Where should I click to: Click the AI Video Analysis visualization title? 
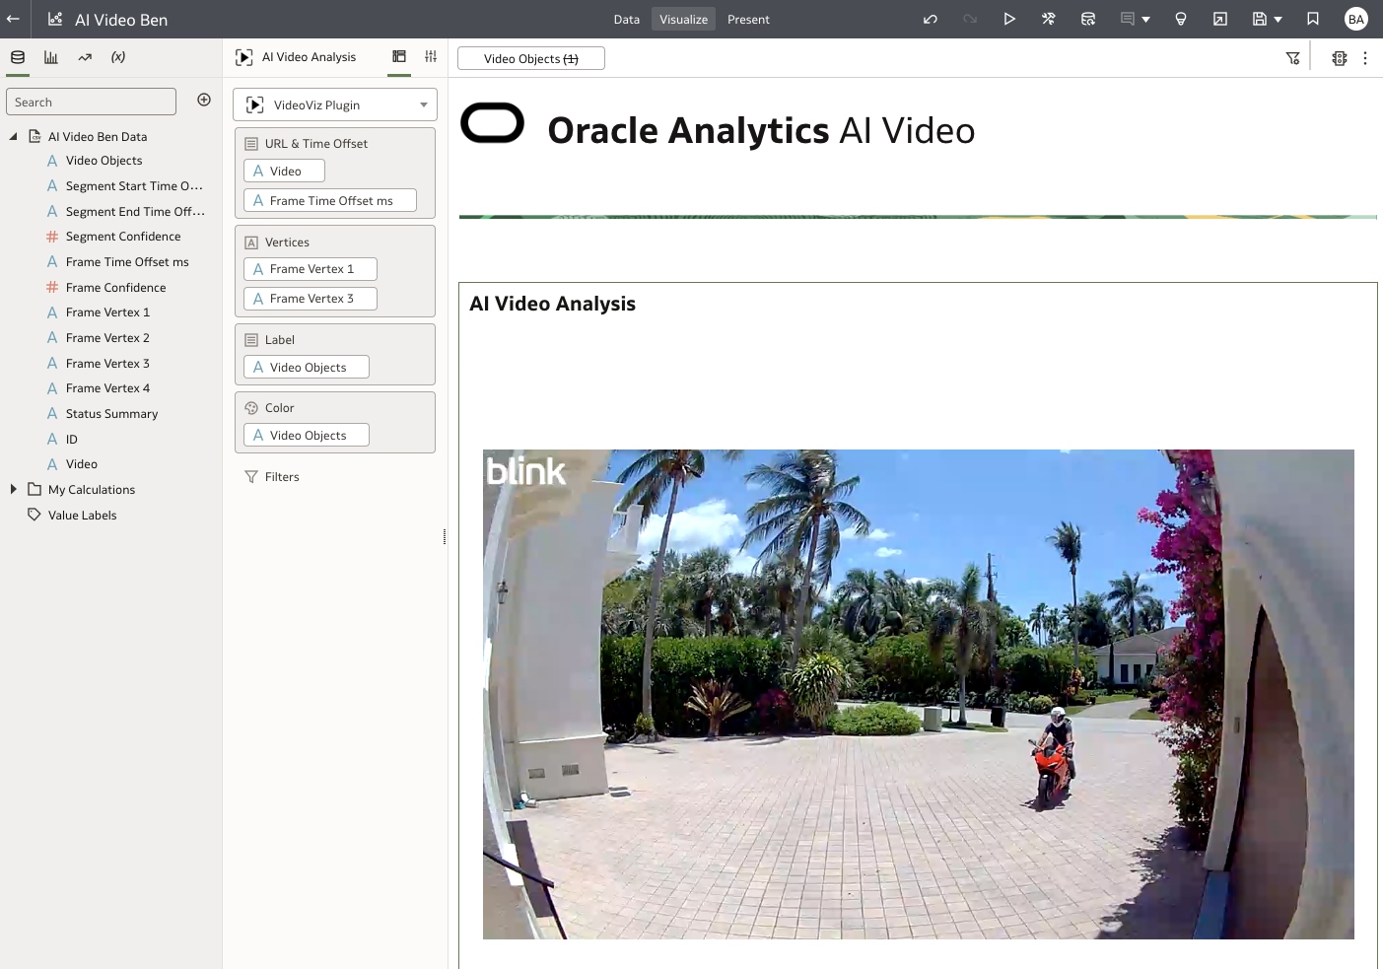click(x=553, y=304)
